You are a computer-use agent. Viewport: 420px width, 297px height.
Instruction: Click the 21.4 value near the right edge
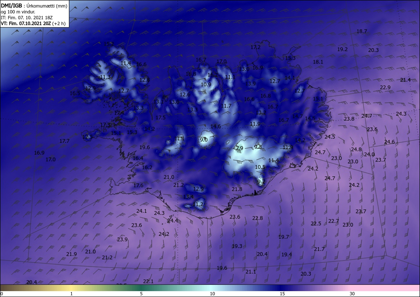(405, 80)
